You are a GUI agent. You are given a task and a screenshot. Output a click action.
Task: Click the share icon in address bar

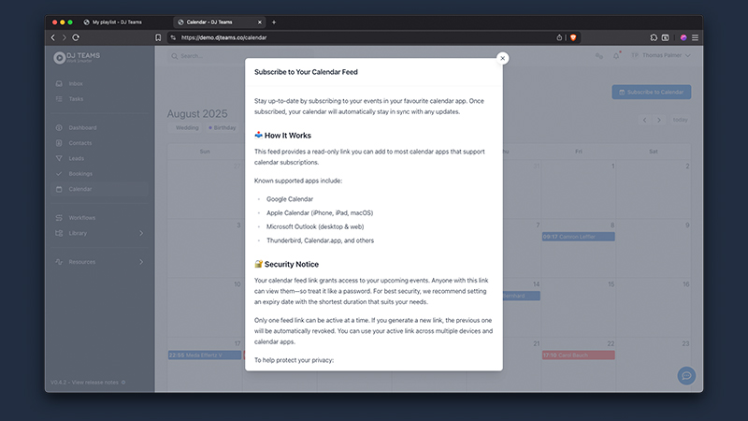(560, 37)
